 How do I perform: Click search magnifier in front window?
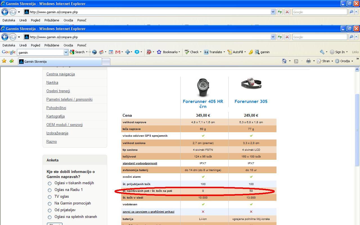351,37
